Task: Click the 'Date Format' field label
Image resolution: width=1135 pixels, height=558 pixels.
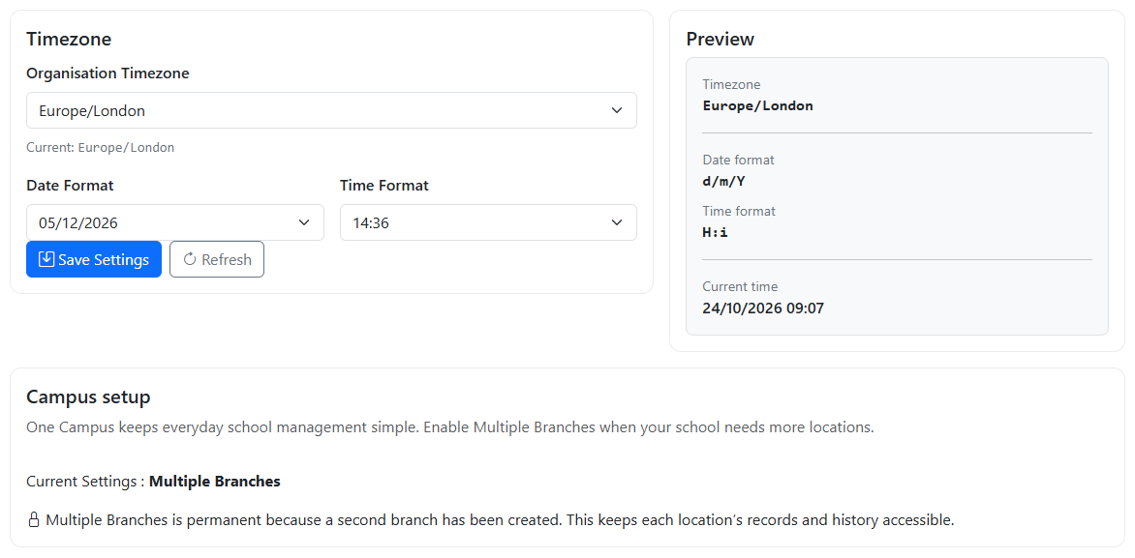Action: 71,185
